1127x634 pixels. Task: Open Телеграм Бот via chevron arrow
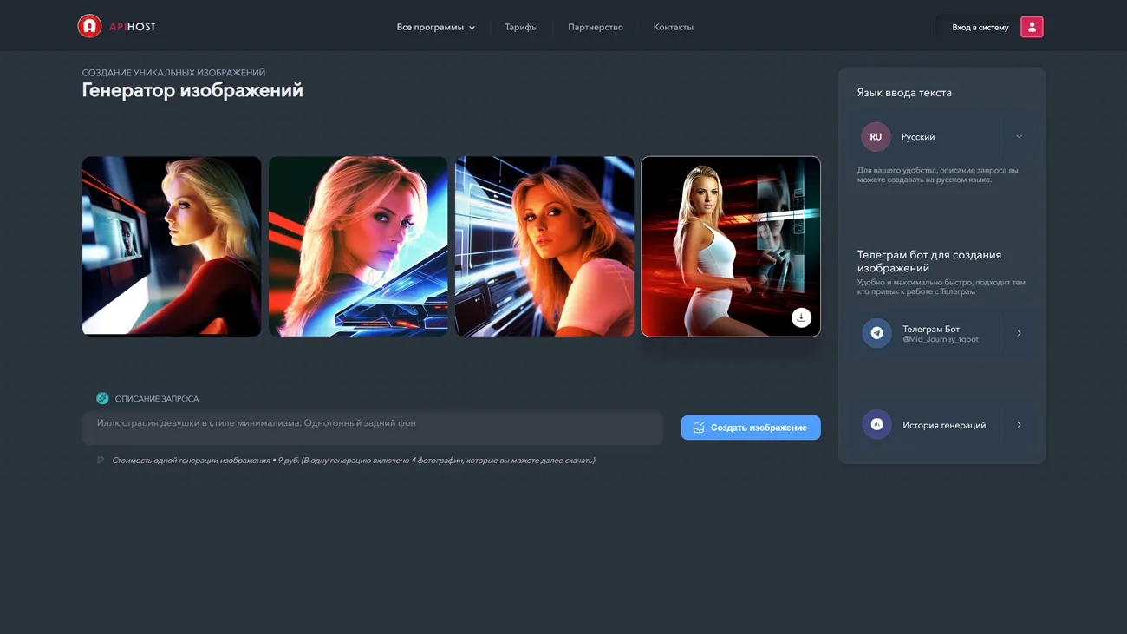click(1019, 333)
